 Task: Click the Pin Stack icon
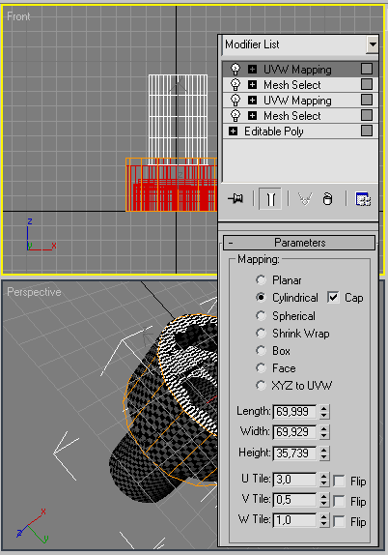(x=236, y=198)
